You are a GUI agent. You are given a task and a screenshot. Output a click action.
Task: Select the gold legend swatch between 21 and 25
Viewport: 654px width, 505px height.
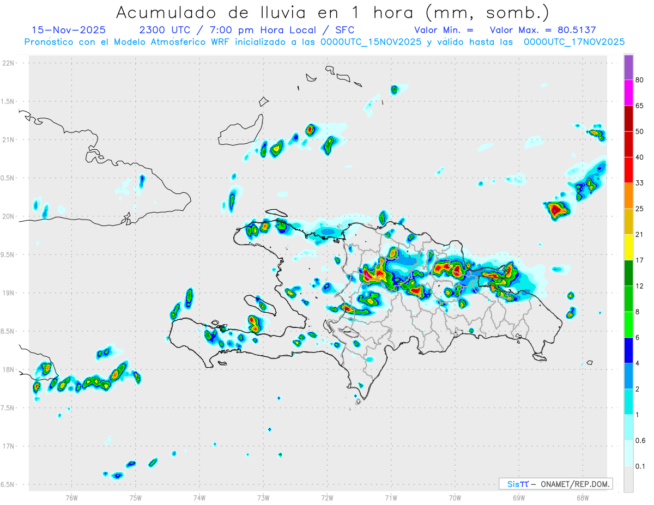(628, 221)
